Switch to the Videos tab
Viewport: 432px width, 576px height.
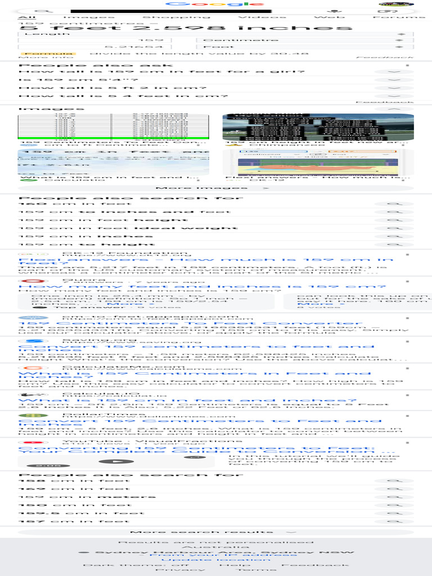[x=262, y=17]
